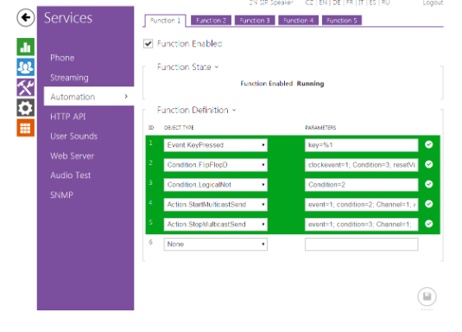The width and height of the screenshot is (462, 332).
Task: Open the Audio Test page
Action: (x=71, y=176)
